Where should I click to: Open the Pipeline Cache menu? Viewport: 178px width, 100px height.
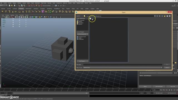(x=80, y=3)
